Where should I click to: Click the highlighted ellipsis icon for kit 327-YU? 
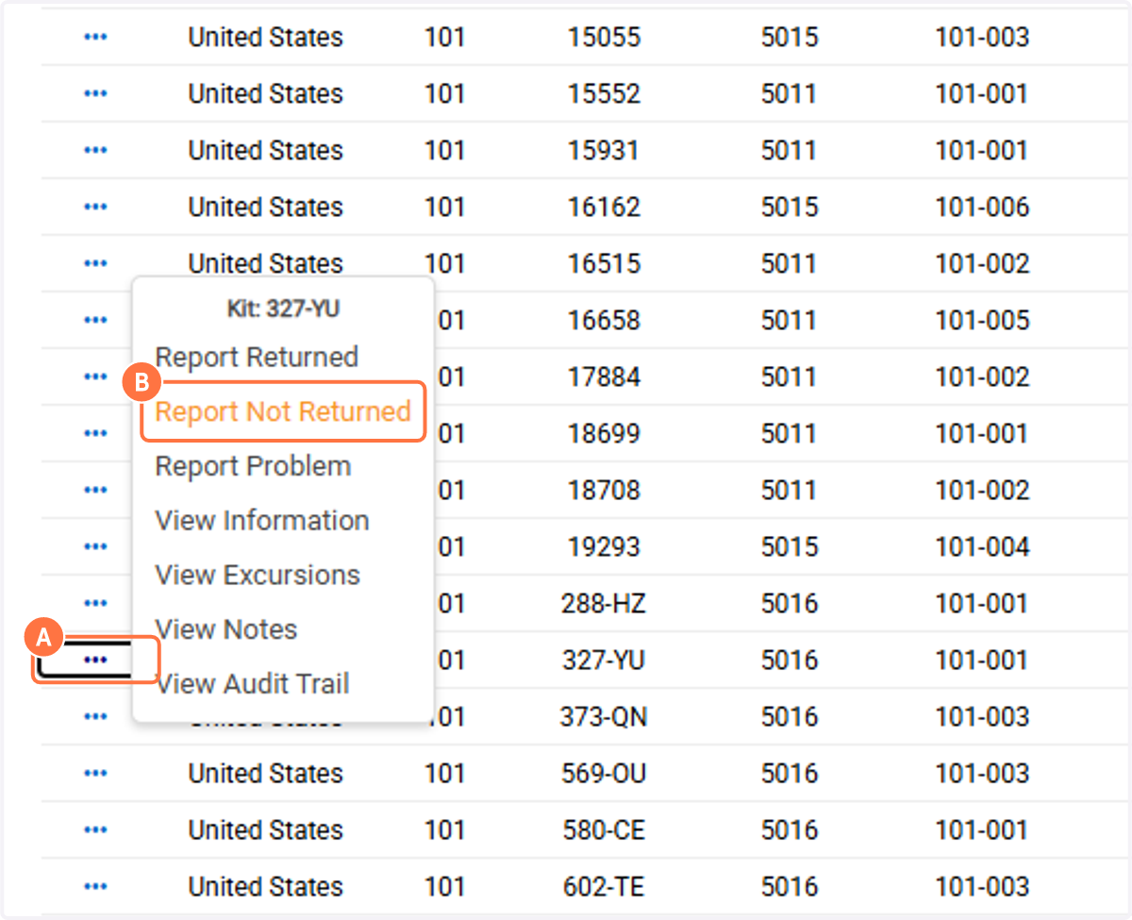(95, 661)
